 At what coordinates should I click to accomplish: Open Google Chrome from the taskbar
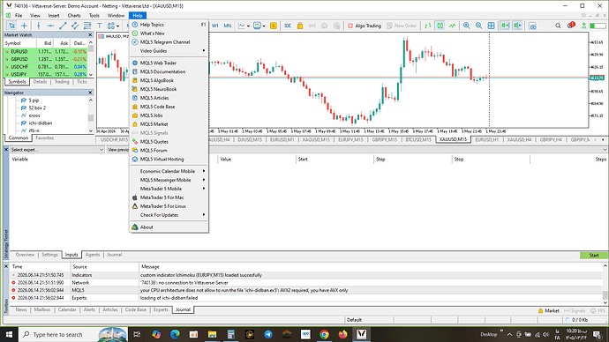(324, 334)
